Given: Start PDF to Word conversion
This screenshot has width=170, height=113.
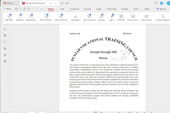Looking at the screenshot, I should (46, 18).
